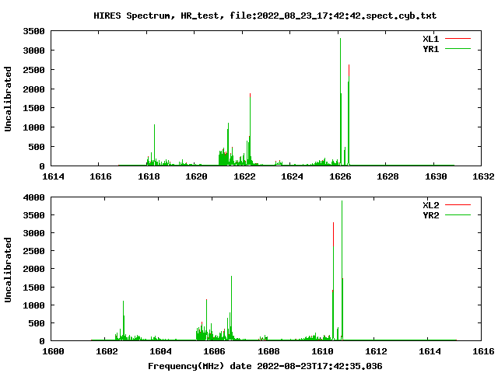Viewport: 498px width, 373px height.
Task: Click the YR1 legend label
Action: 430,49
